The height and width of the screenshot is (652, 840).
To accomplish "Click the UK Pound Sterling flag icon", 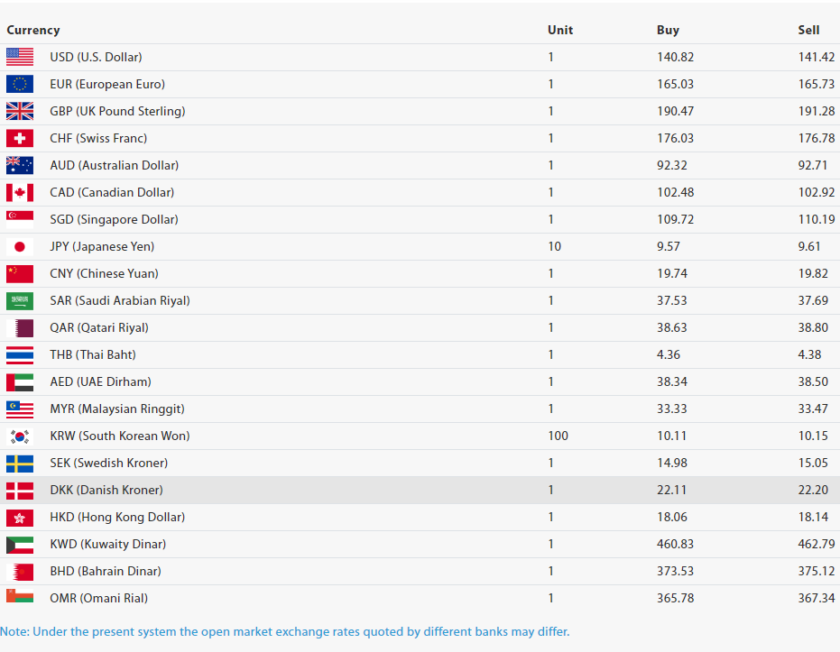I will [x=20, y=111].
